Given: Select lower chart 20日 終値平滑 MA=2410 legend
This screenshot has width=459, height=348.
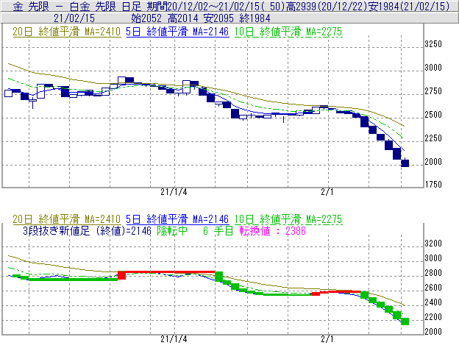Looking at the screenshot, I should (67, 219).
